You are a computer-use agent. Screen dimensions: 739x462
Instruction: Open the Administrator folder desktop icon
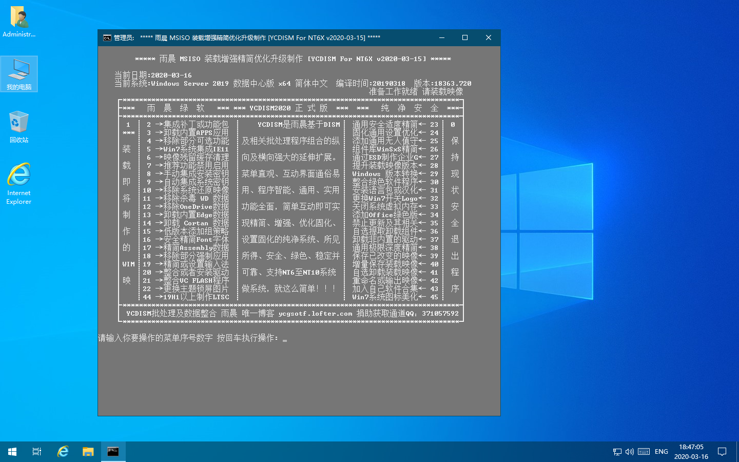coord(19,22)
